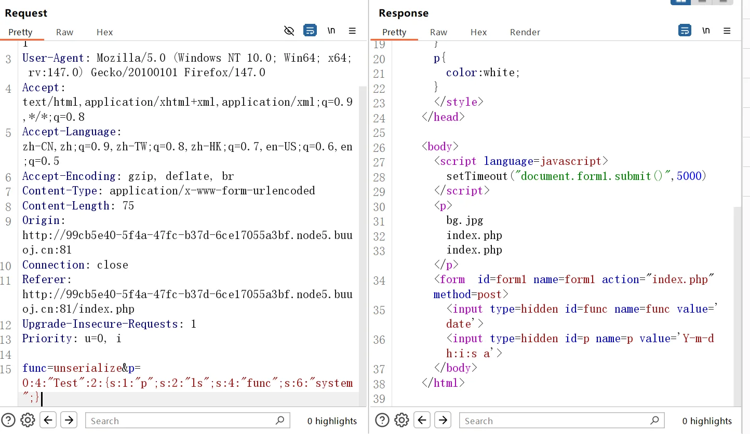This screenshot has height=434, width=750.
Task: Open Request panel hamburger options menu
Action: 352,31
